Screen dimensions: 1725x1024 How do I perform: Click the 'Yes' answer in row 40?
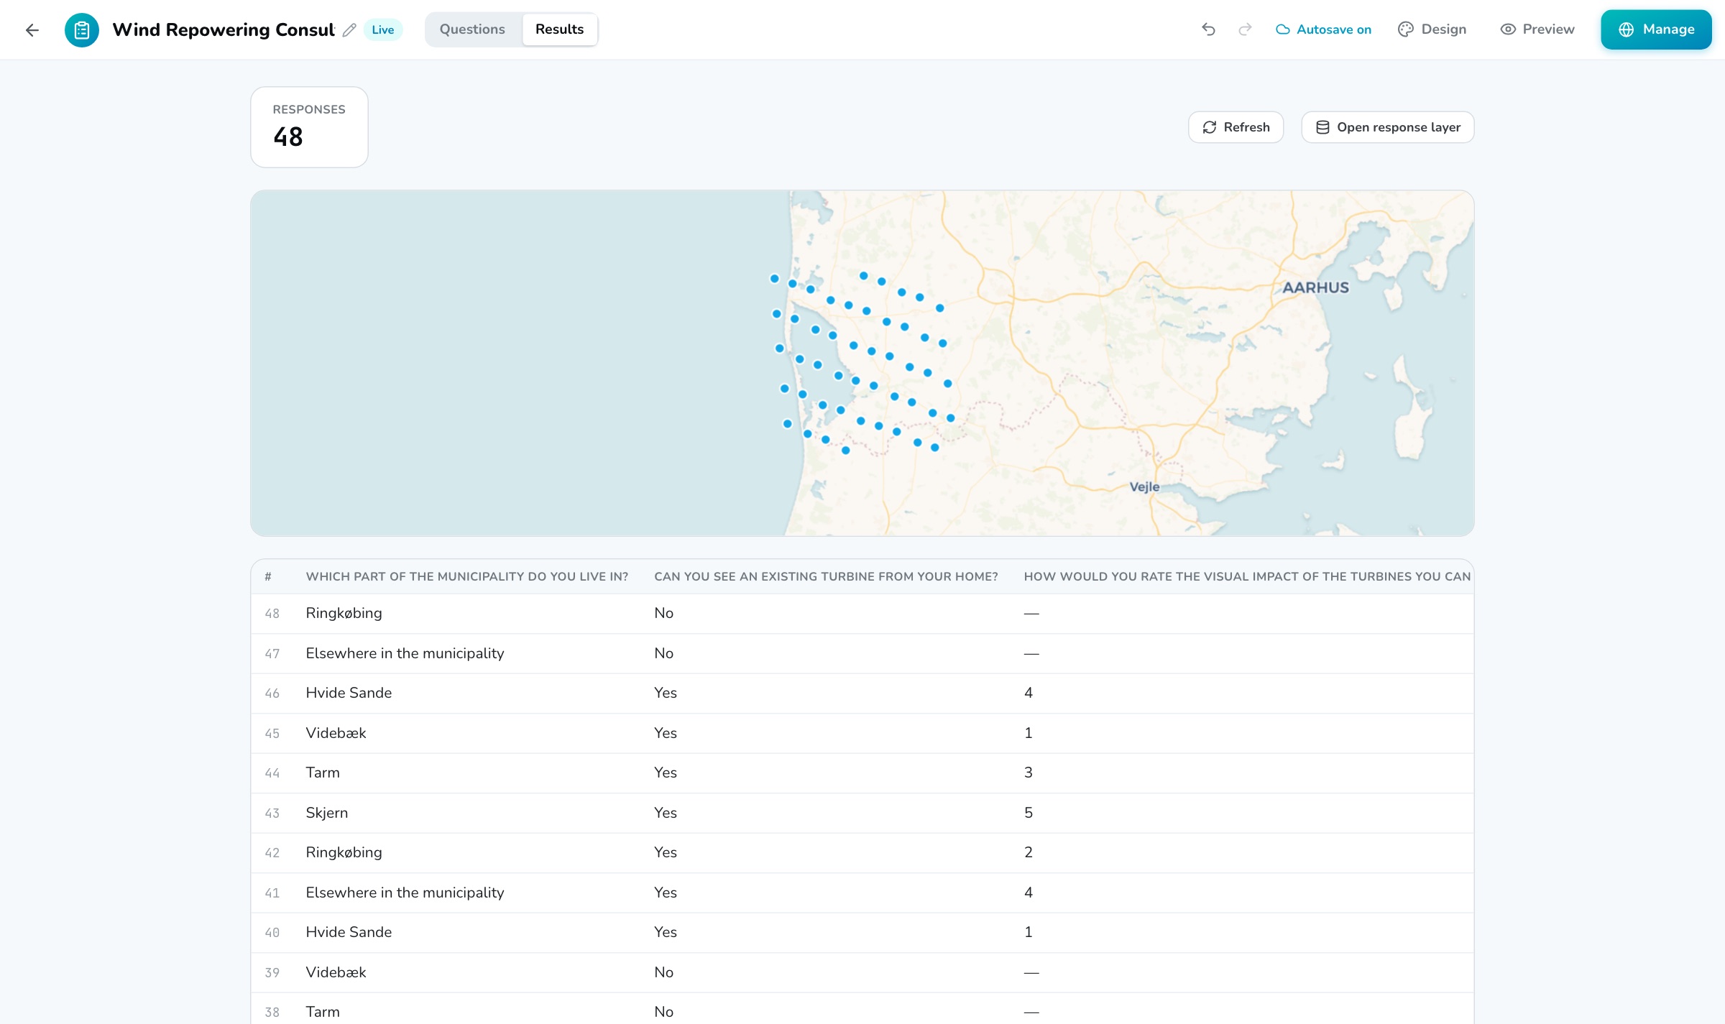(666, 932)
